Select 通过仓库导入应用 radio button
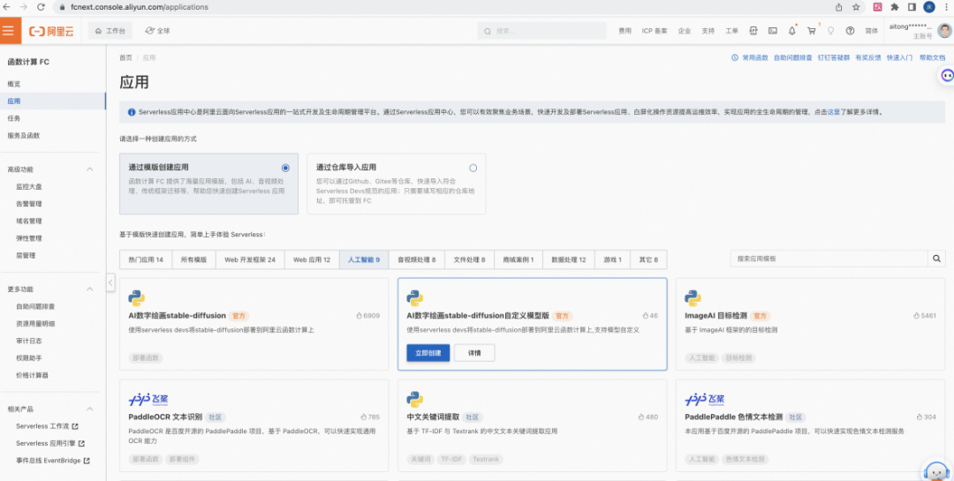This screenshot has height=481, width=954. pos(473,168)
